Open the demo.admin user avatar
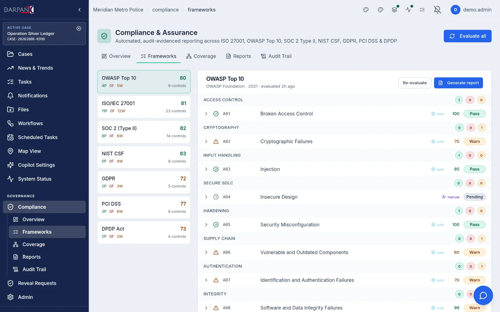500x312 pixels. click(455, 10)
